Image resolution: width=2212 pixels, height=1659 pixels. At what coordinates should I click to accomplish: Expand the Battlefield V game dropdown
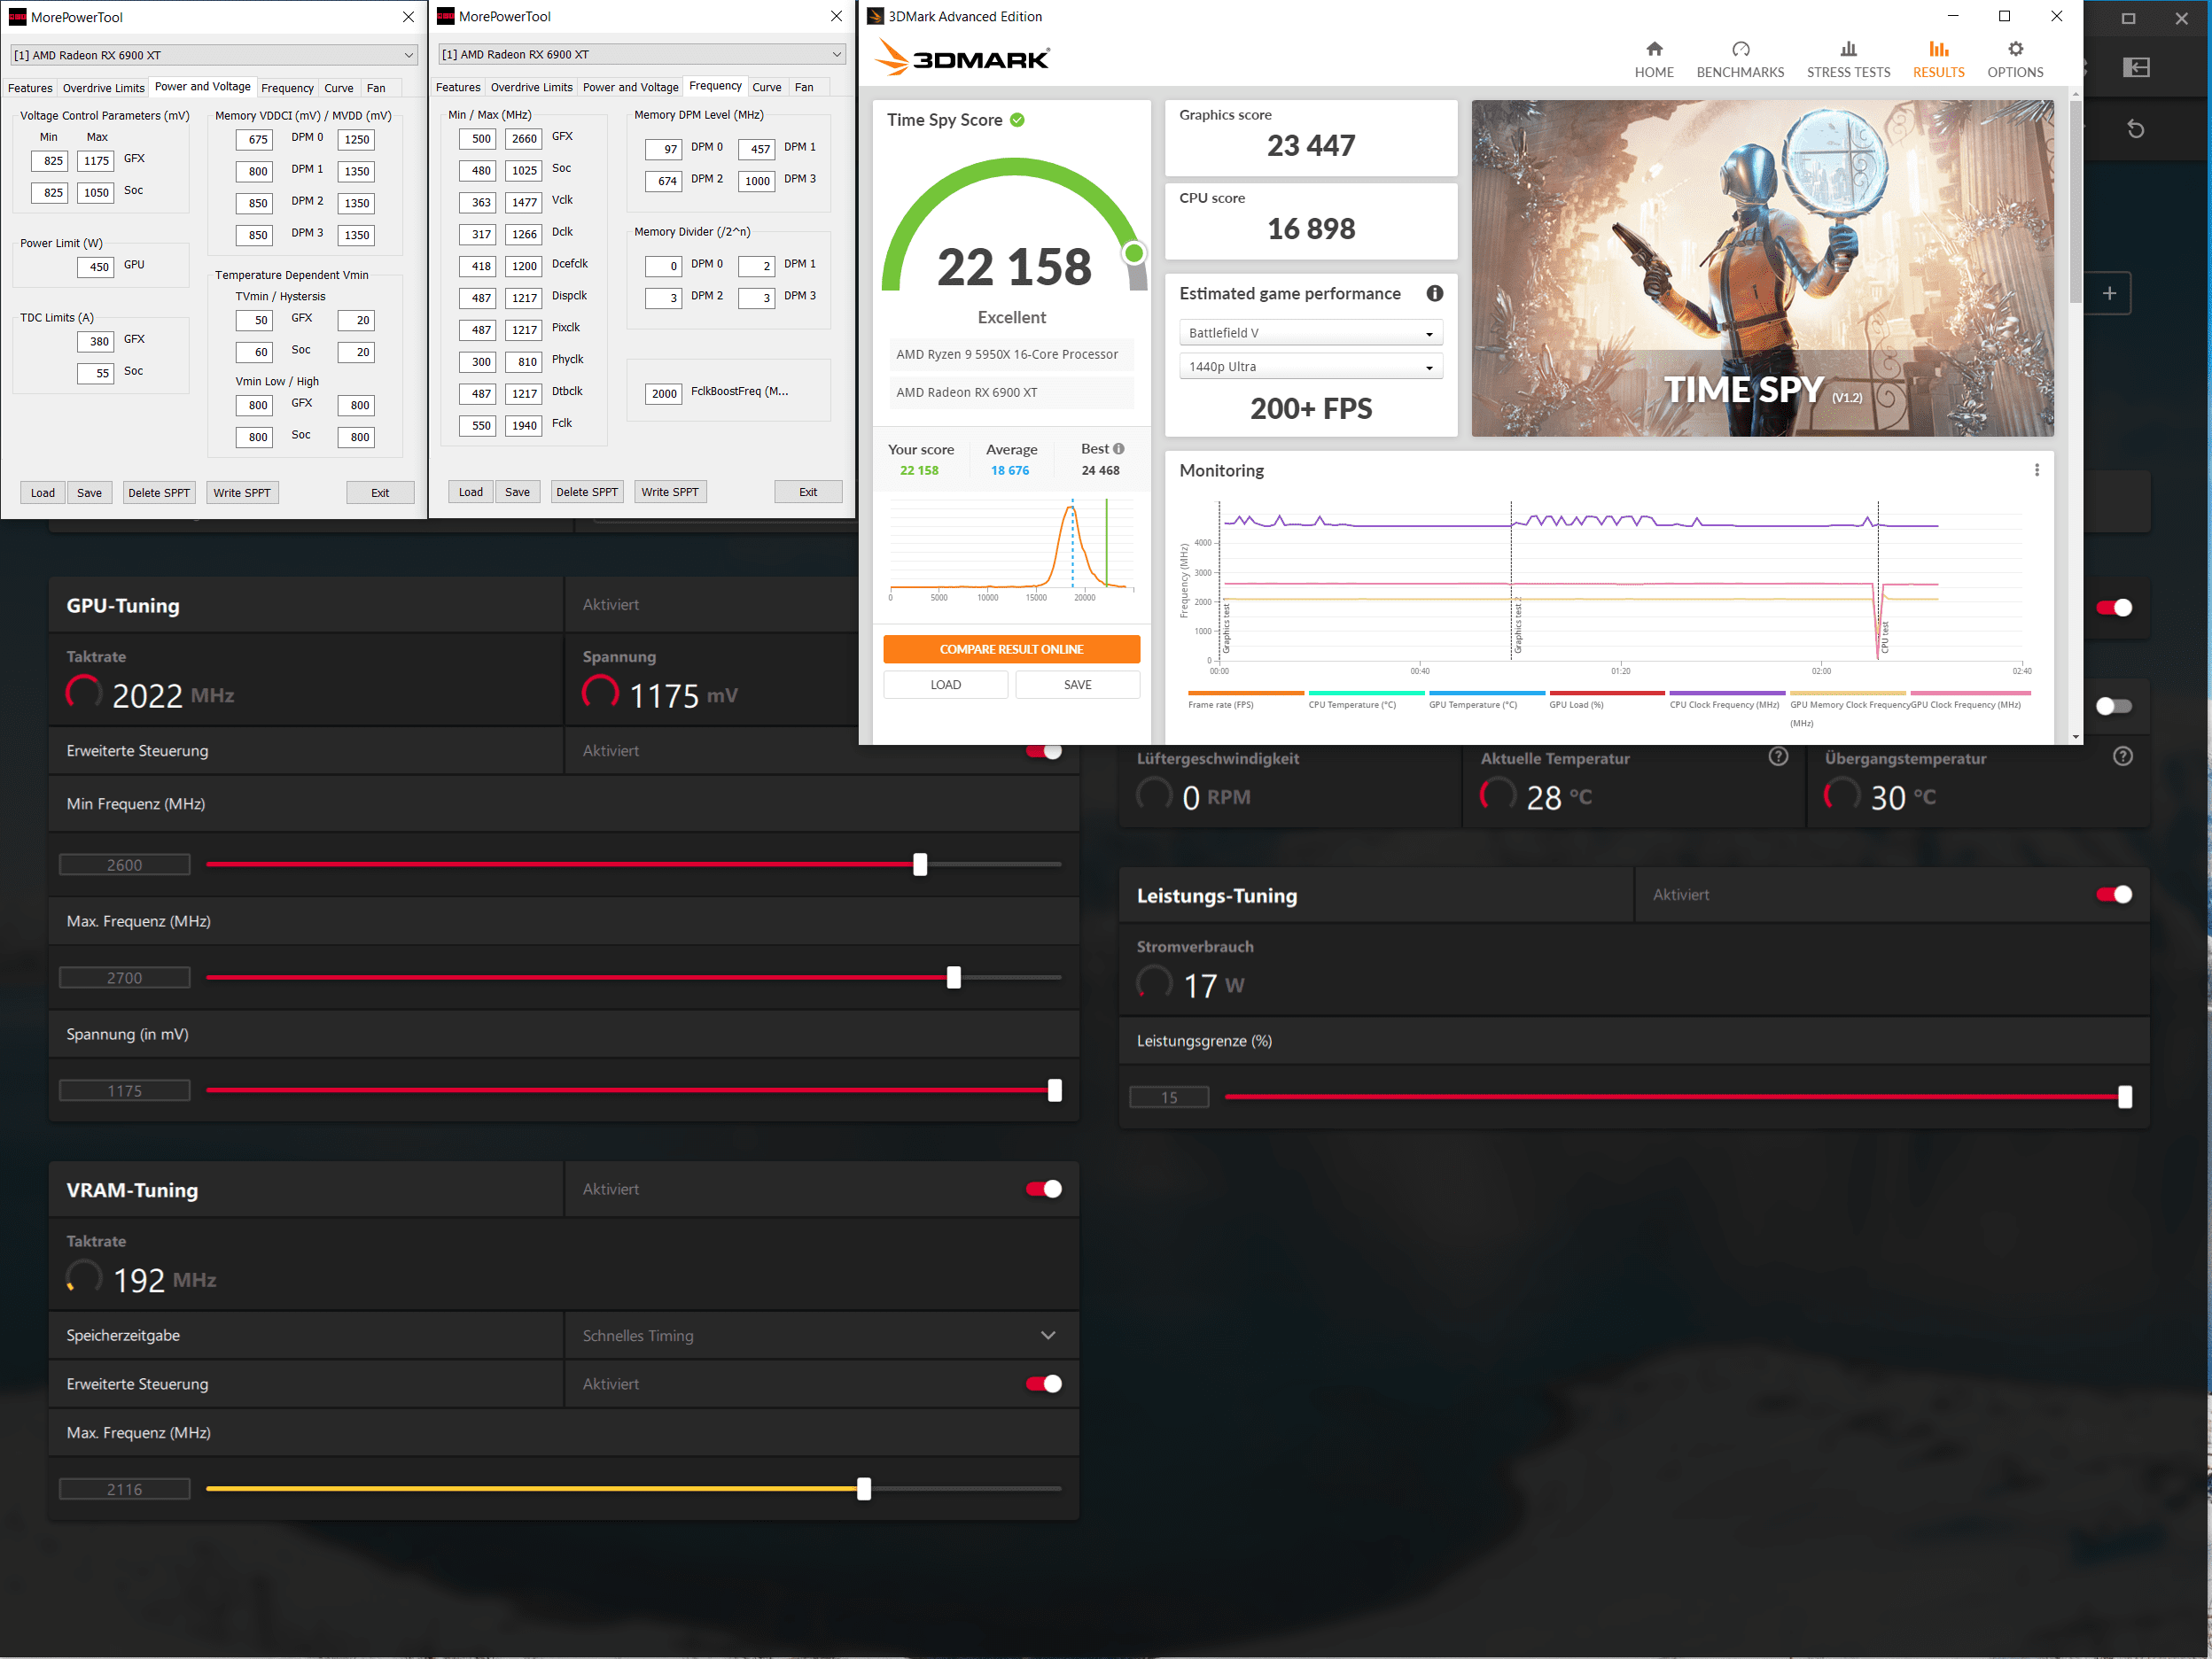tap(1310, 333)
